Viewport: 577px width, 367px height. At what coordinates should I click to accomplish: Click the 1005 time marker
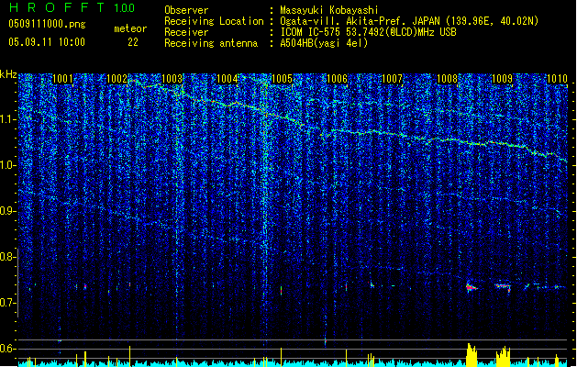(x=282, y=79)
